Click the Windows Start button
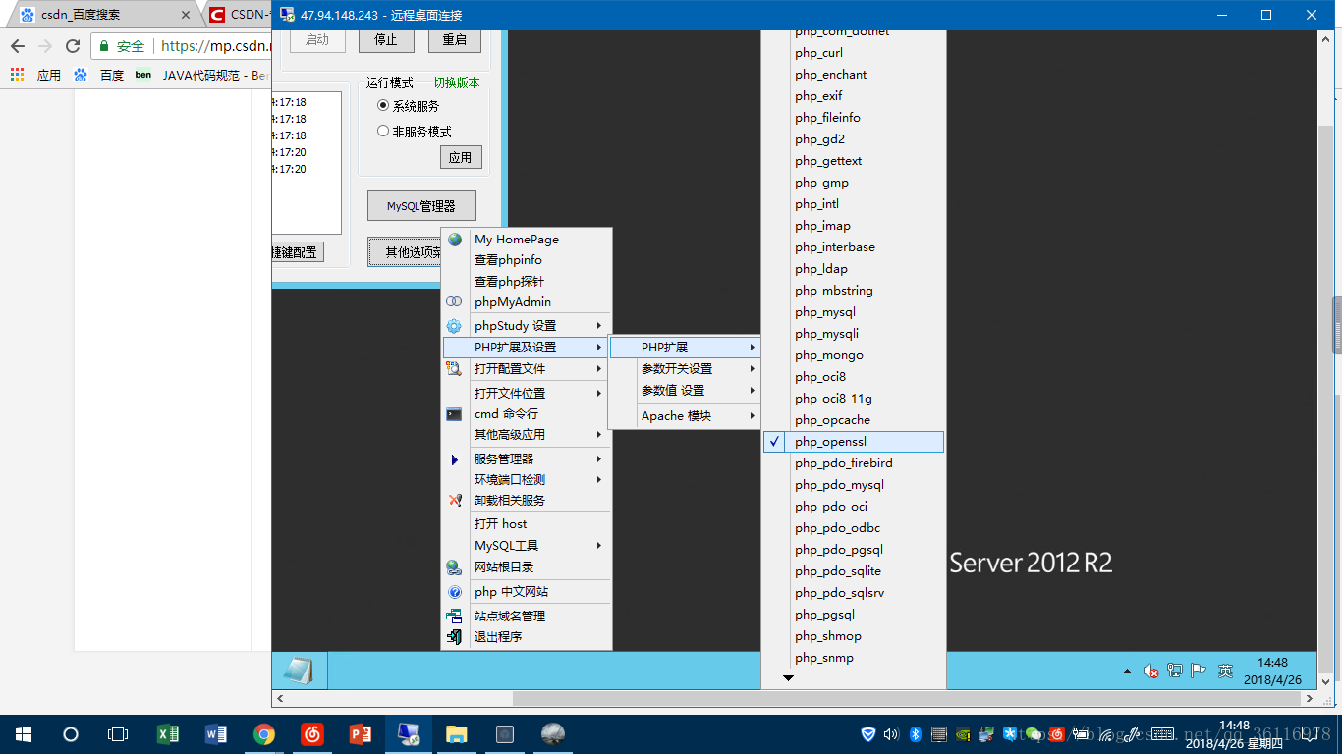Image resolution: width=1342 pixels, height=754 pixels. [x=24, y=734]
